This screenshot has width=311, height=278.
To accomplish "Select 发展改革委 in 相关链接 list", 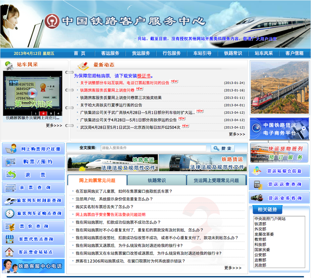I will [x=264, y=234].
